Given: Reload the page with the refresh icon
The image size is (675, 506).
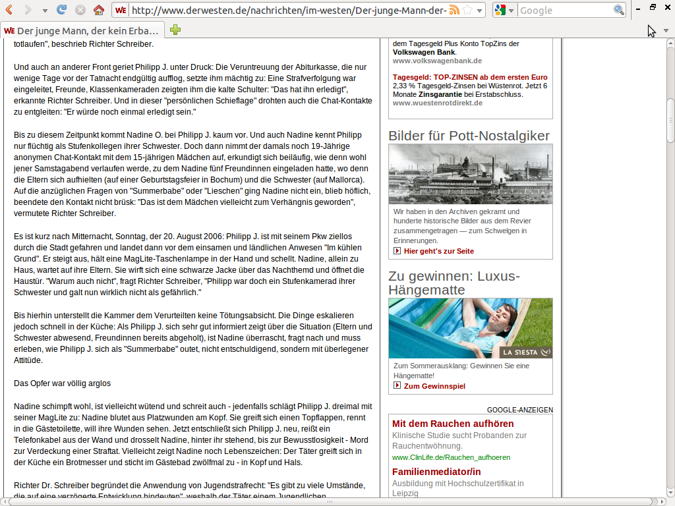Looking at the screenshot, I should point(61,9).
